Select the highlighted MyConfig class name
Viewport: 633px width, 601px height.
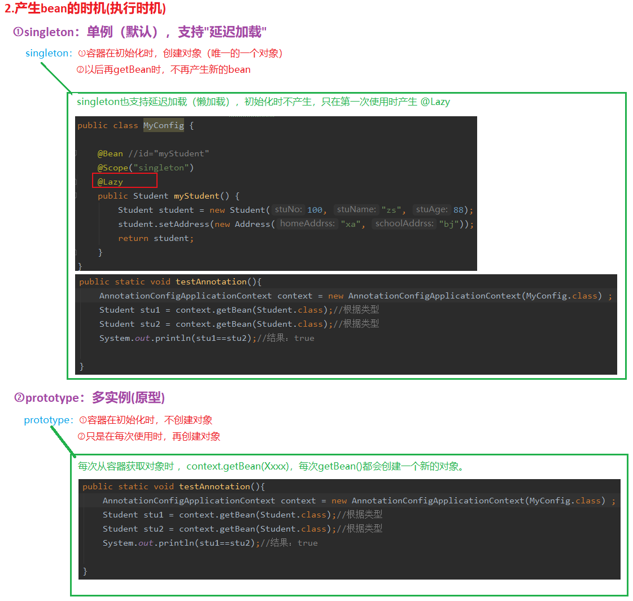(163, 125)
